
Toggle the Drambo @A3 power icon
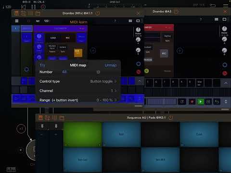pos(176,12)
